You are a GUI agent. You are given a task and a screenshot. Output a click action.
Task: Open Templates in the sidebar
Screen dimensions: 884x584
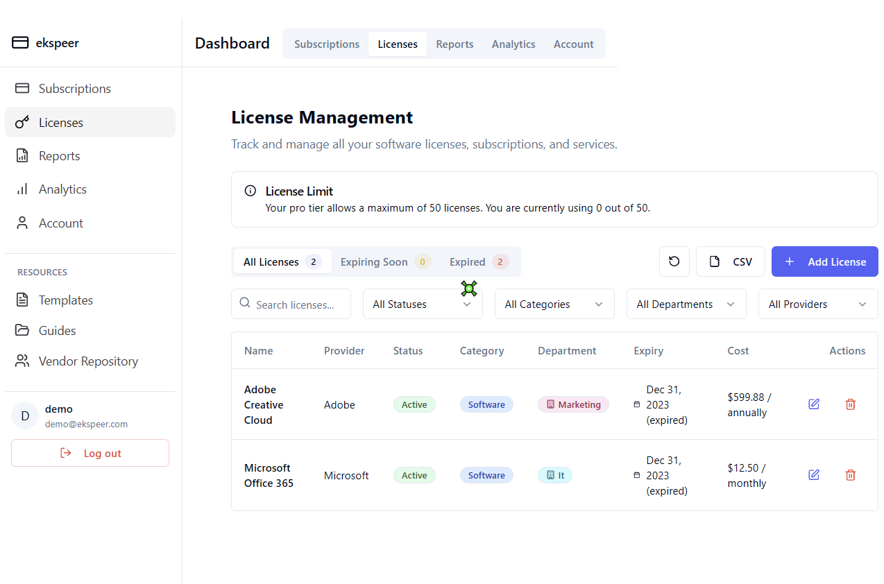click(x=65, y=300)
